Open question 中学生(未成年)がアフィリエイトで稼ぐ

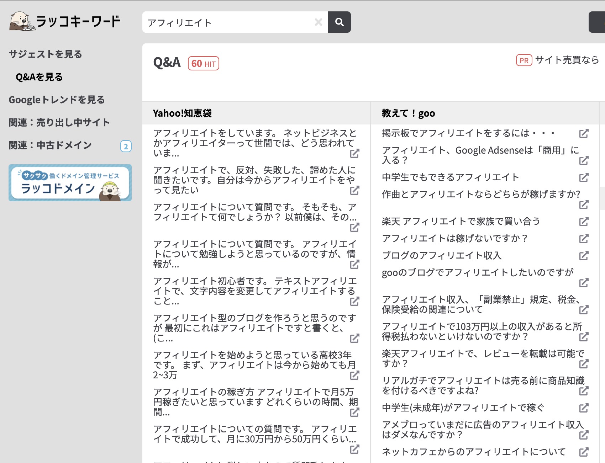coord(463,408)
